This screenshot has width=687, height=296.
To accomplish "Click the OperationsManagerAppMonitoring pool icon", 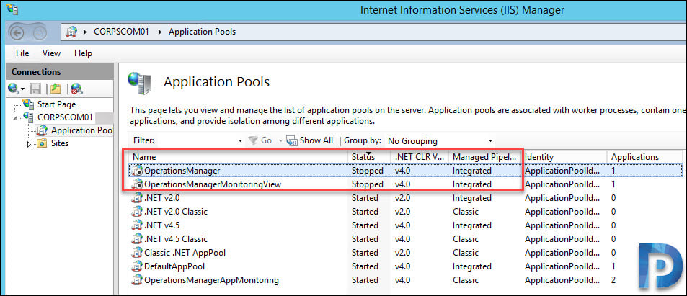I will (137, 280).
